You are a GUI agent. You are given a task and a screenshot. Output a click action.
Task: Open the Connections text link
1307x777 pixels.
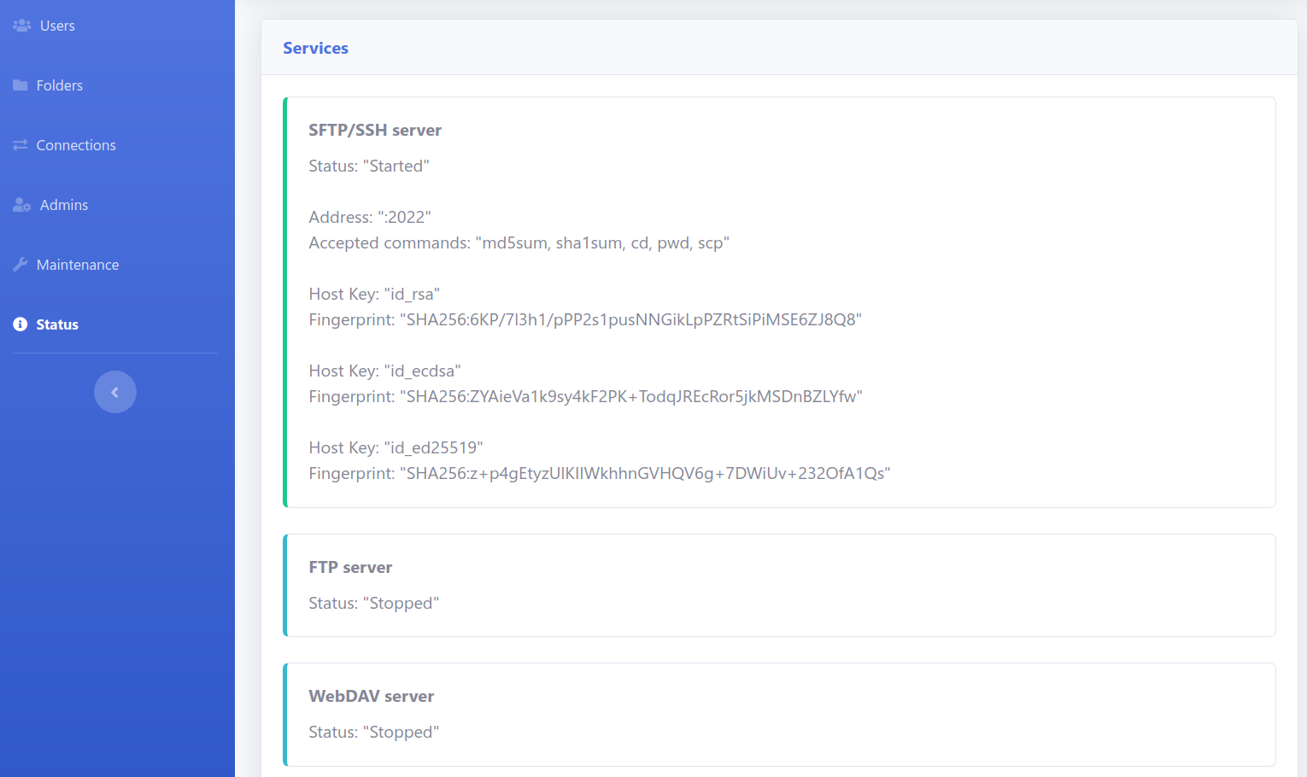pyautogui.click(x=76, y=145)
